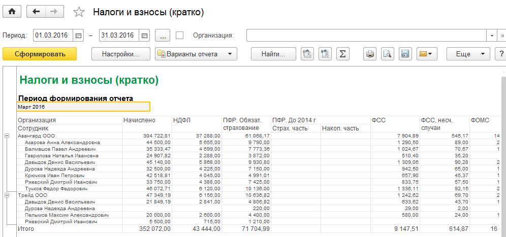Click the Sigma sum icon

(x=343, y=54)
